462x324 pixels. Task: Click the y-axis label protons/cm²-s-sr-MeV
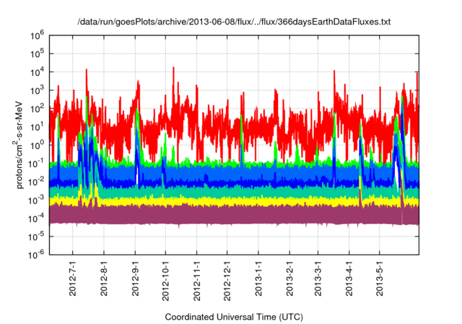pos(18,145)
